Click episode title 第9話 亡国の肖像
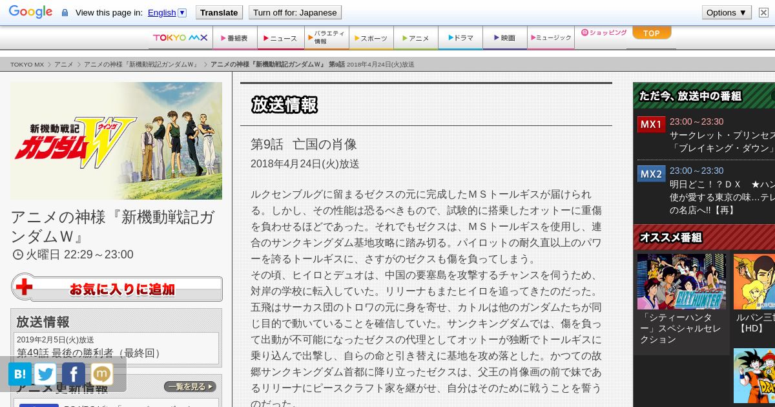Image resolution: width=775 pixels, height=407 pixels. [304, 144]
